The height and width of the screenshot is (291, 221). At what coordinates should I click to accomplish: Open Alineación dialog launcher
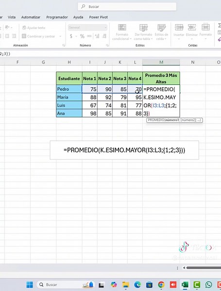[64, 45]
